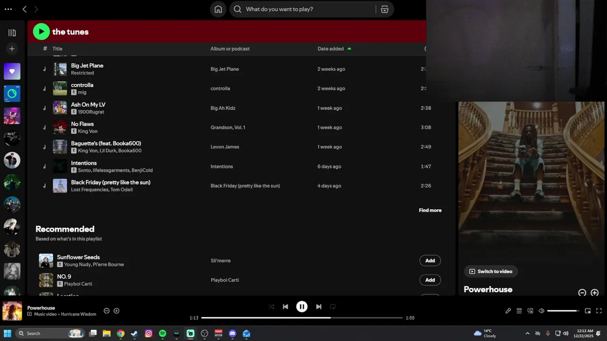Click Ash On My LV cover art
The image size is (607, 341).
click(60, 108)
